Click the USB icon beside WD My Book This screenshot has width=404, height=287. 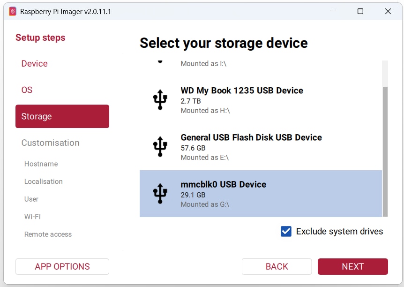point(160,99)
